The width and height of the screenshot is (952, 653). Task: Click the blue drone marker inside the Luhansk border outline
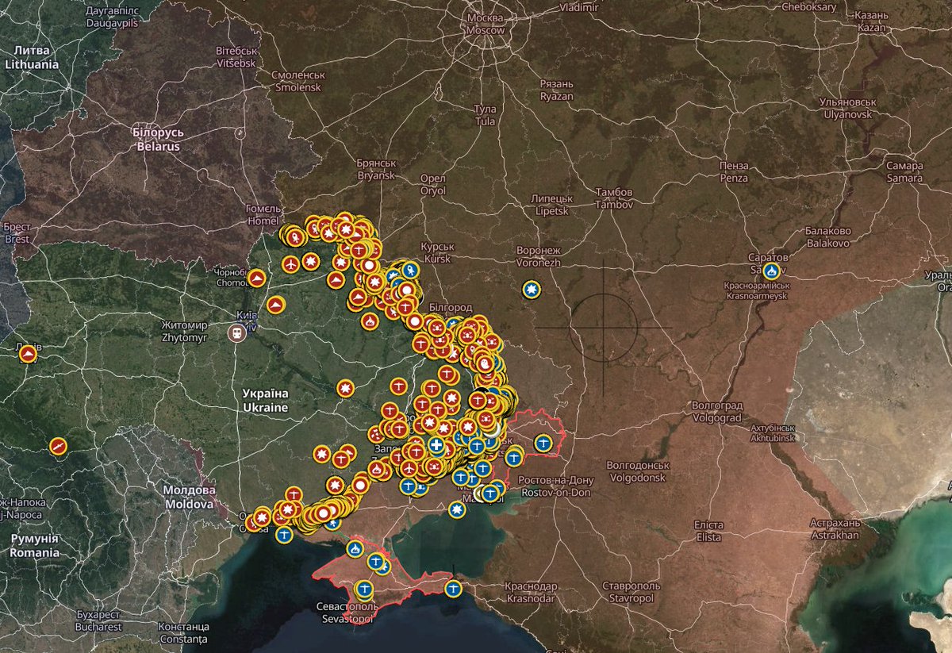pos(544,443)
